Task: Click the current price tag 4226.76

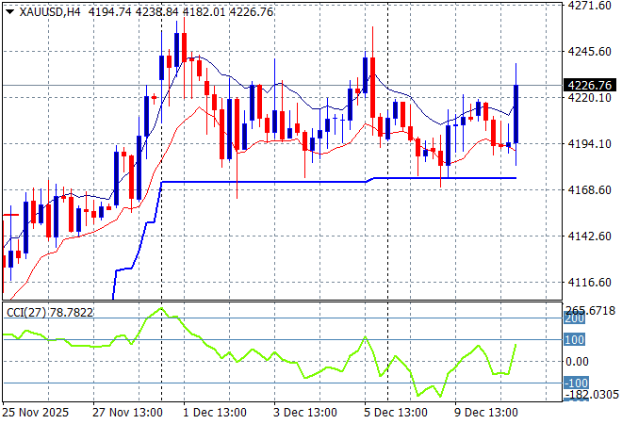Action: (593, 86)
